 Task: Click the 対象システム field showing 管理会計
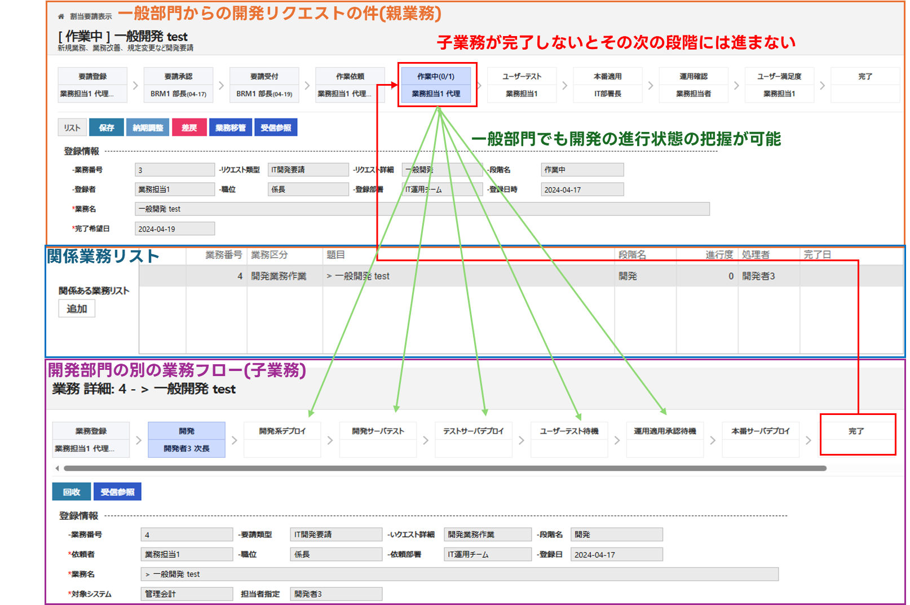pos(187,594)
